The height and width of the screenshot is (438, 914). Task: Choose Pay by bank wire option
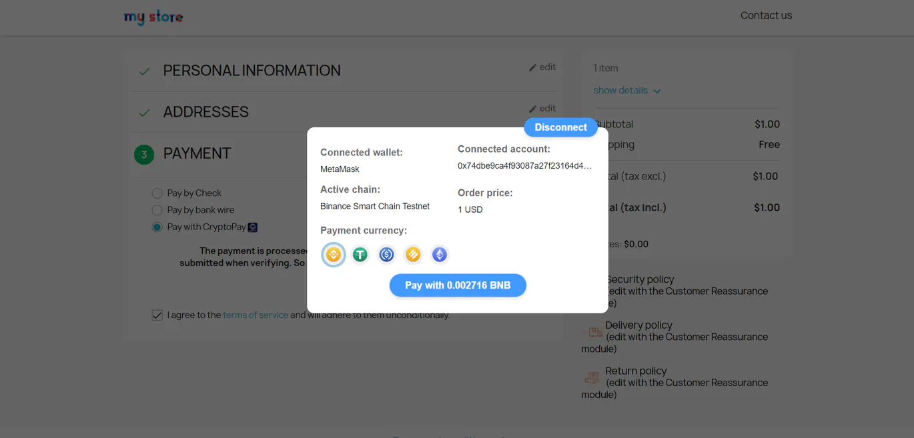point(157,210)
